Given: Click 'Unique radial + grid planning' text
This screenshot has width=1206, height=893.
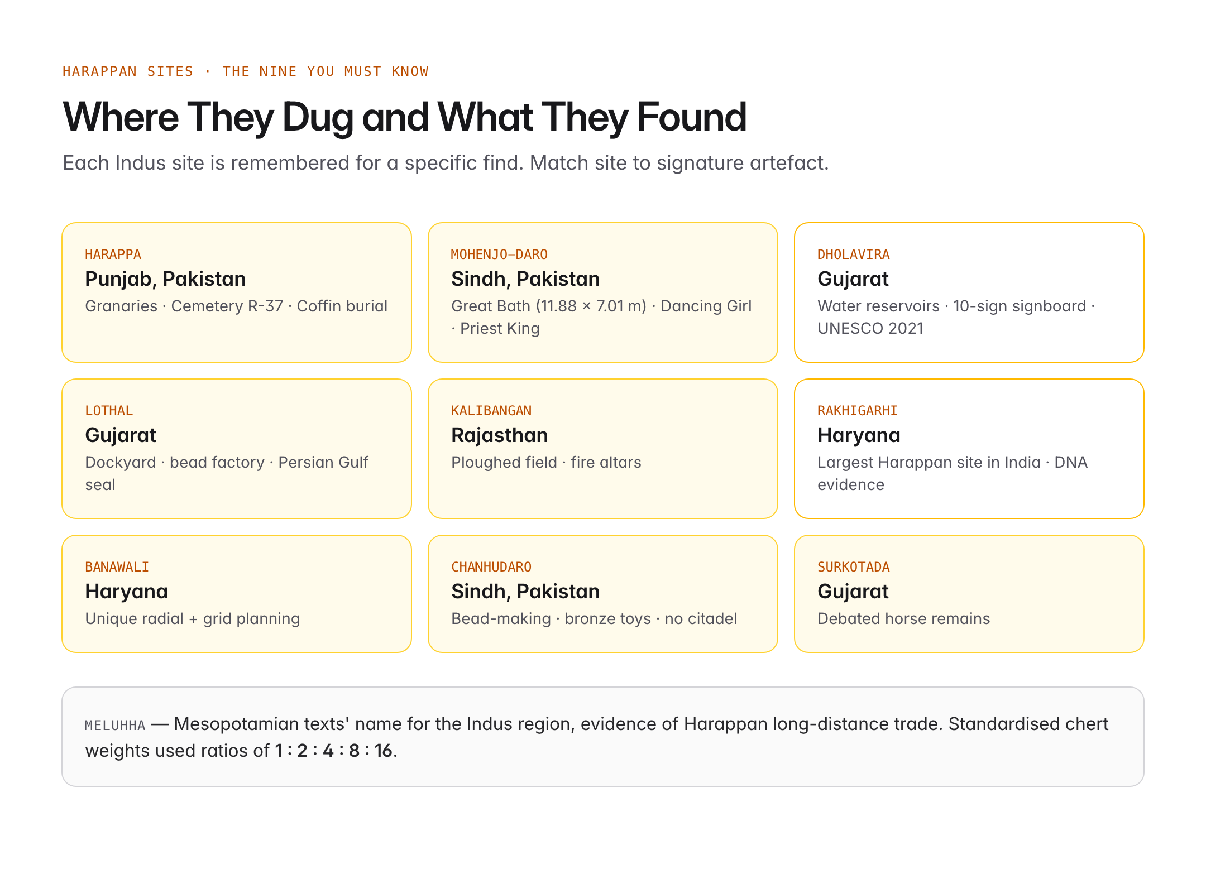Looking at the screenshot, I should click(x=193, y=618).
